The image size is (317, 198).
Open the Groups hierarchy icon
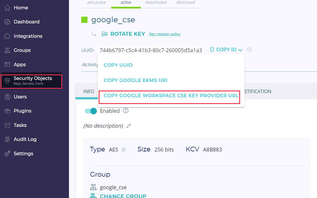7,50
